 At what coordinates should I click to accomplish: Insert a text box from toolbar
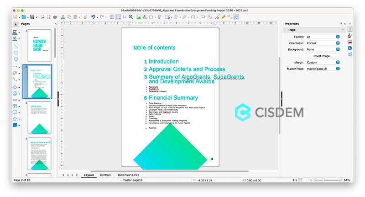(x=145, y=17)
